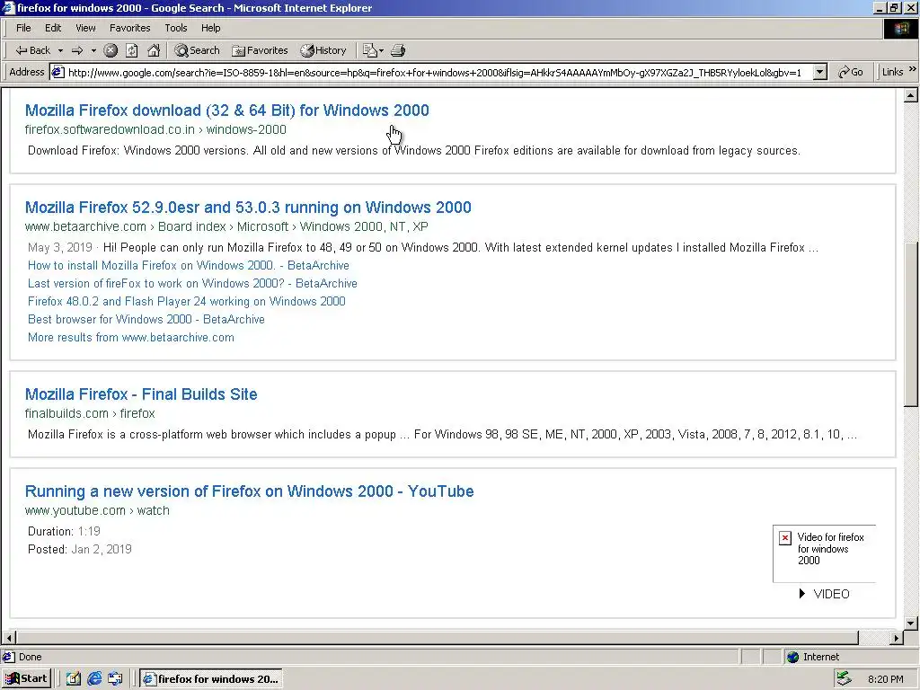This screenshot has height=690, width=920.
Task: Open the Tools menu
Action: click(x=175, y=28)
